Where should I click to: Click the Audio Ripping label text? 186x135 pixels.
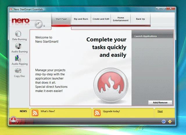tap(19, 64)
